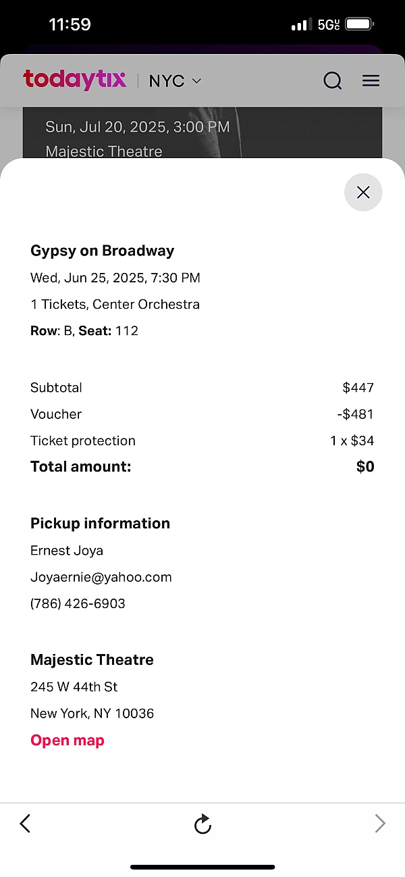
Task: Expand the NYC city dropdown
Action: click(x=175, y=81)
